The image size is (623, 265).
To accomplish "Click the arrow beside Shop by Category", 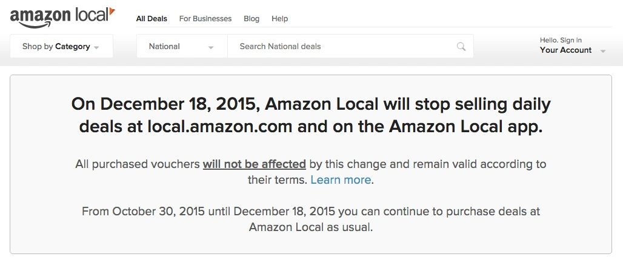I will pos(97,47).
